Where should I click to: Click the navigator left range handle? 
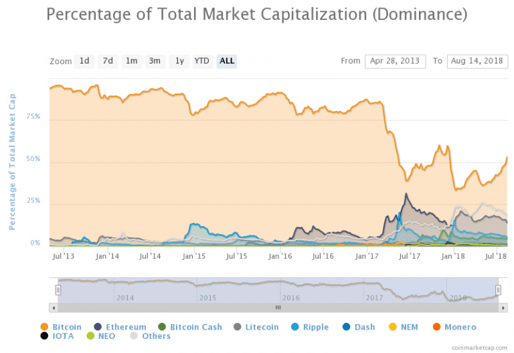tap(58, 289)
